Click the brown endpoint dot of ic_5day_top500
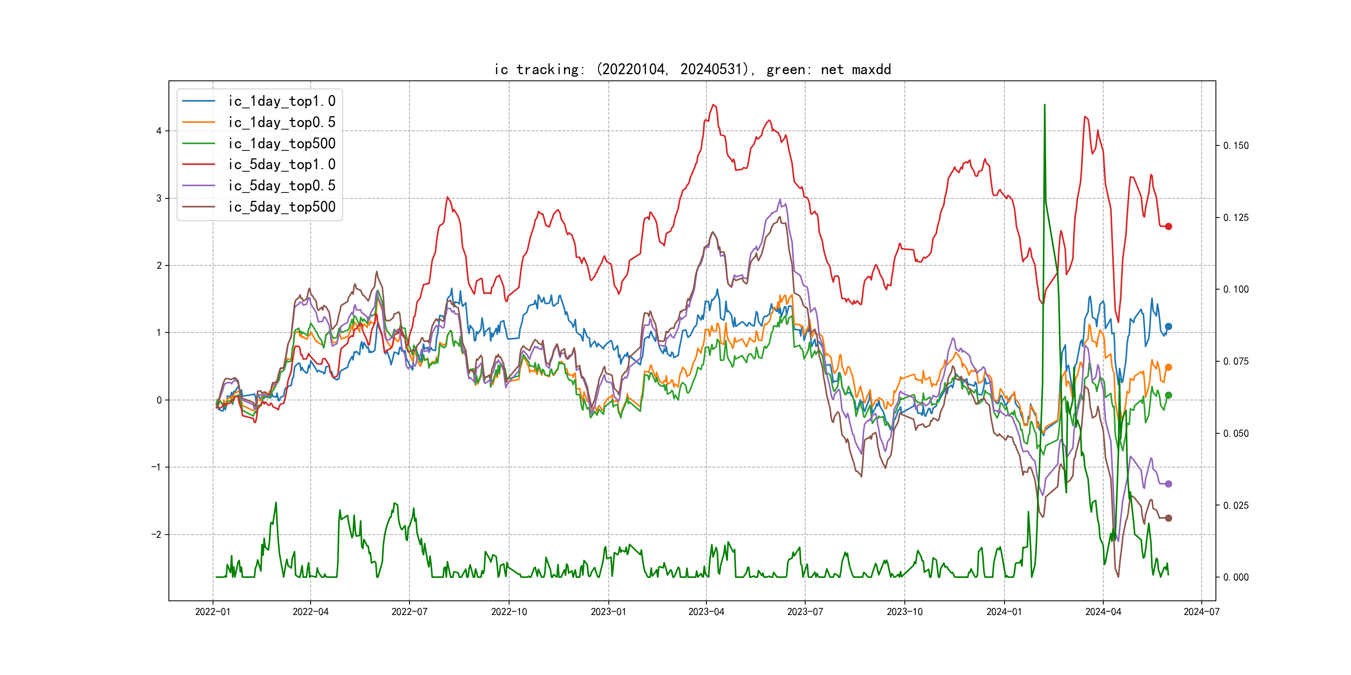Image resolution: width=1351 pixels, height=675 pixels. tap(1168, 518)
